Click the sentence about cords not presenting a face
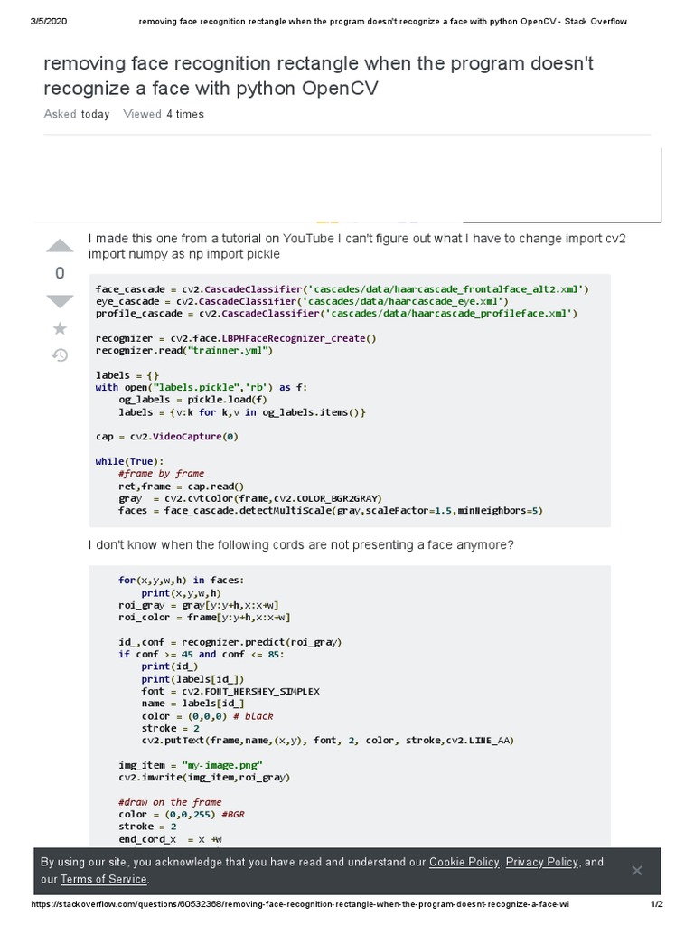This screenshot has height=926, width=694. (x=301, y=545)
